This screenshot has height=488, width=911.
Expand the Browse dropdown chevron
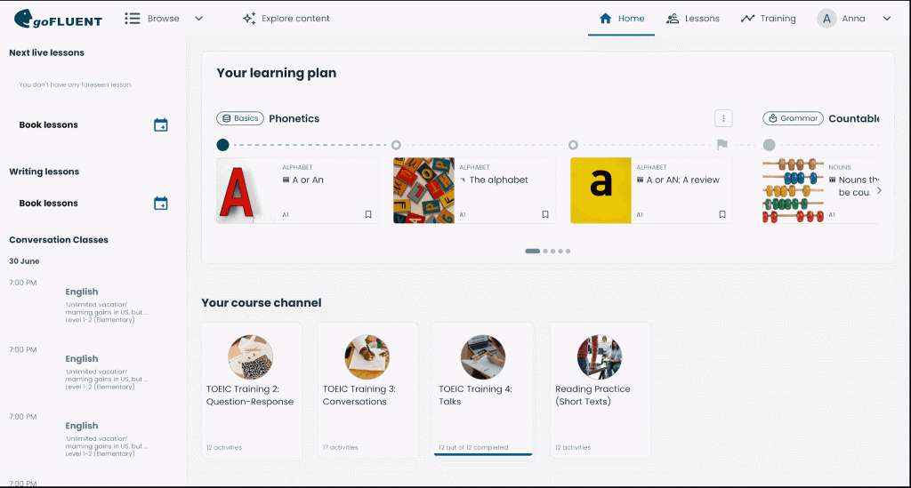coord(198,19)
